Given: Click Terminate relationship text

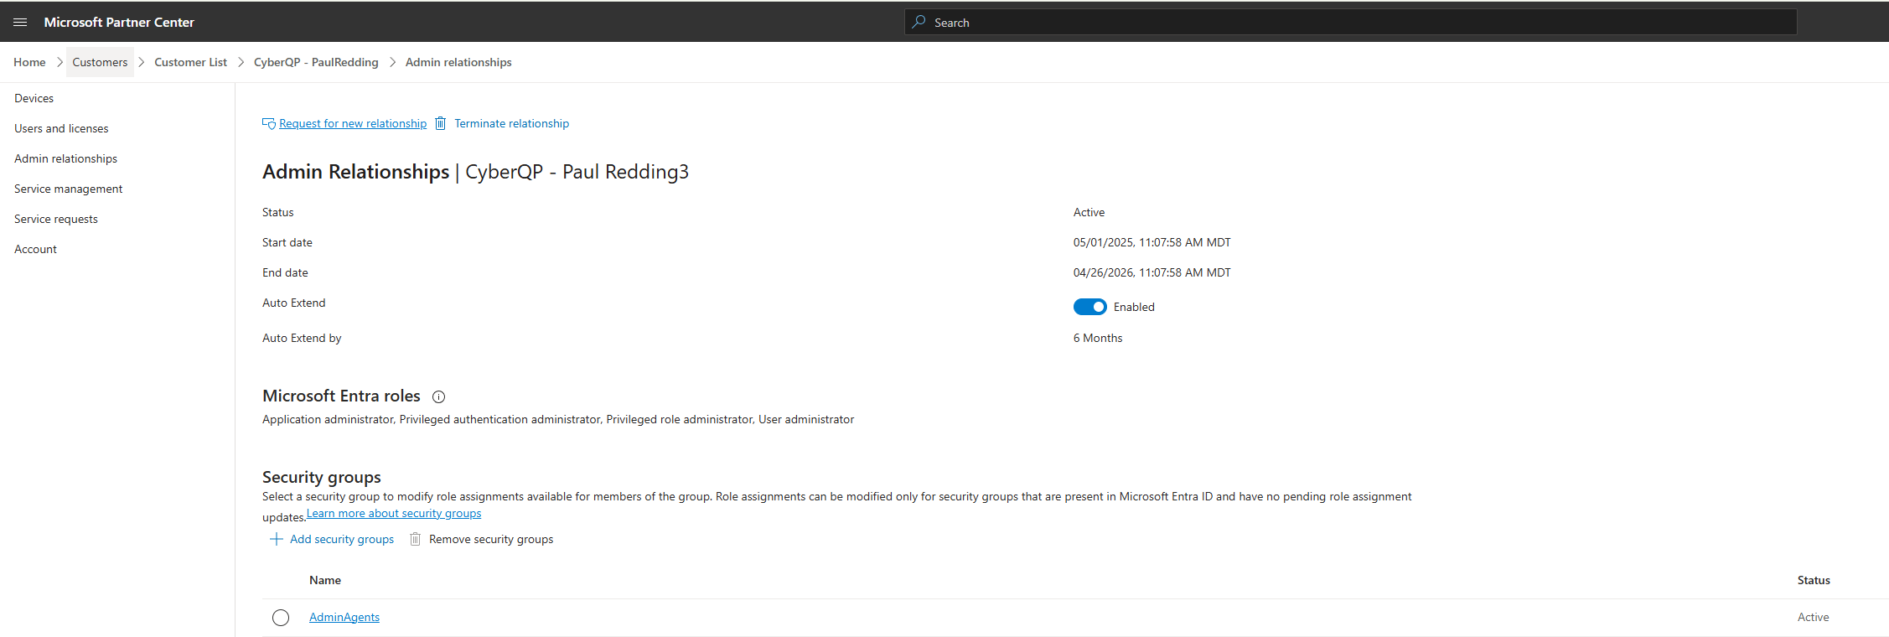Looking at the screenshot, I should tap(511, 123).
